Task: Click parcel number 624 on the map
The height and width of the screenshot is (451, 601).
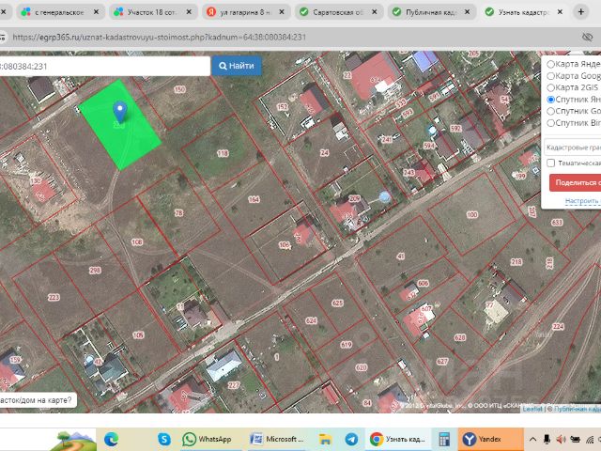Action: pos(311,320)
